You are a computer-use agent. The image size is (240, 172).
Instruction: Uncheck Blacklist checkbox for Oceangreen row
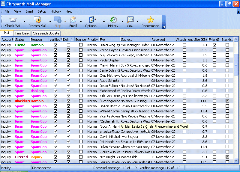[x=227, y=101]
